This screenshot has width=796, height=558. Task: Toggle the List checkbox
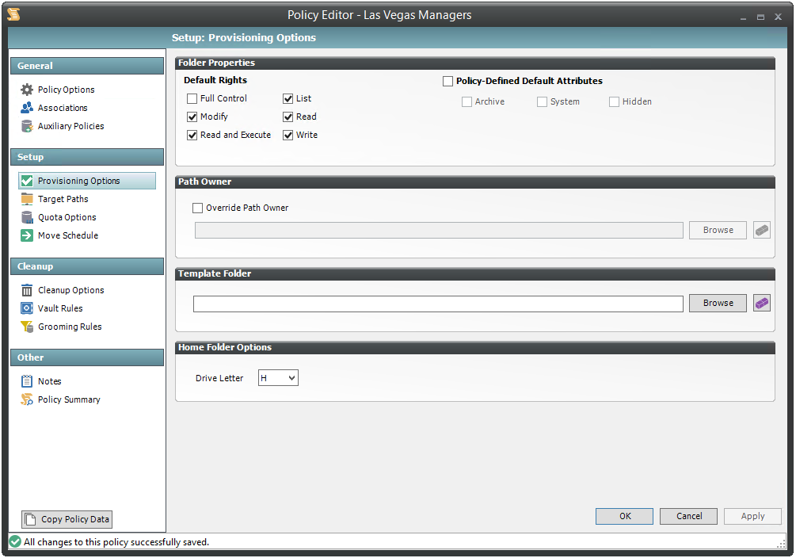(x=288, y=98)
